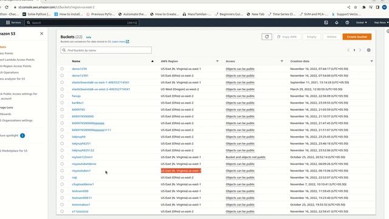Close the Amazon S3 side navigation
The height and width of the screenshot is (219, 389).
pyautogui.click(x=42, y=33)
